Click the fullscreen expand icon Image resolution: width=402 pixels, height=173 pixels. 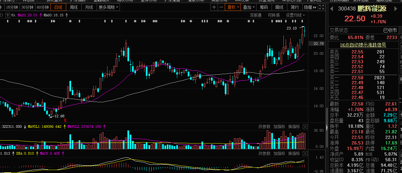[322, 7]
